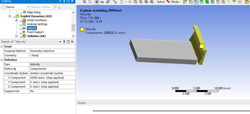Open the selection Mode dropdown menu
Image resolution: width=250 pixels, height=114 pixels.
click(x=176, y=2)
